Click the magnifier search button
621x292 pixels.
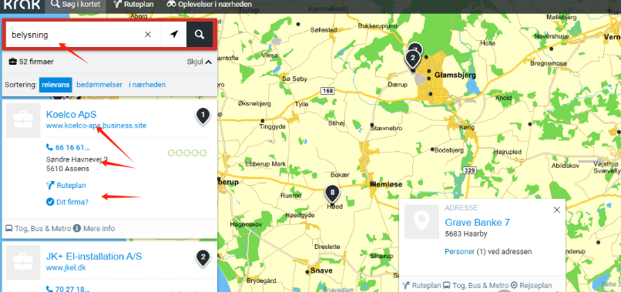[200, 35]
